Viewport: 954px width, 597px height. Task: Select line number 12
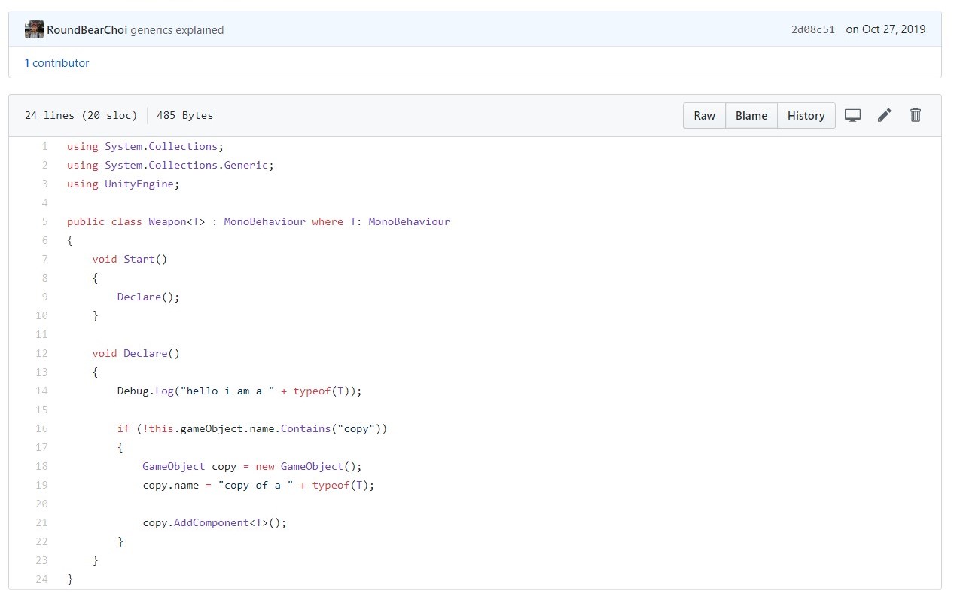click(x=41, y=353)
